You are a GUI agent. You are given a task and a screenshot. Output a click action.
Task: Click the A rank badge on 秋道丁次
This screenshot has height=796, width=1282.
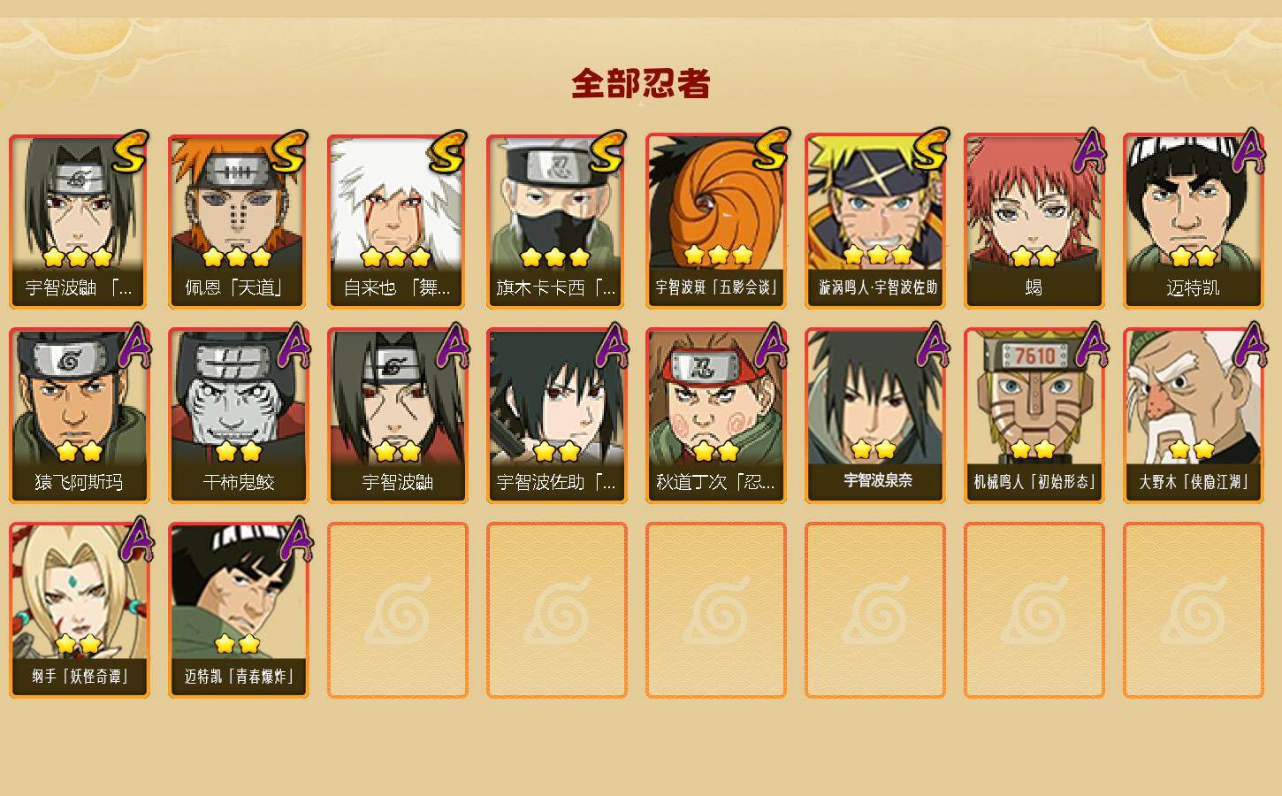point(770,346)
